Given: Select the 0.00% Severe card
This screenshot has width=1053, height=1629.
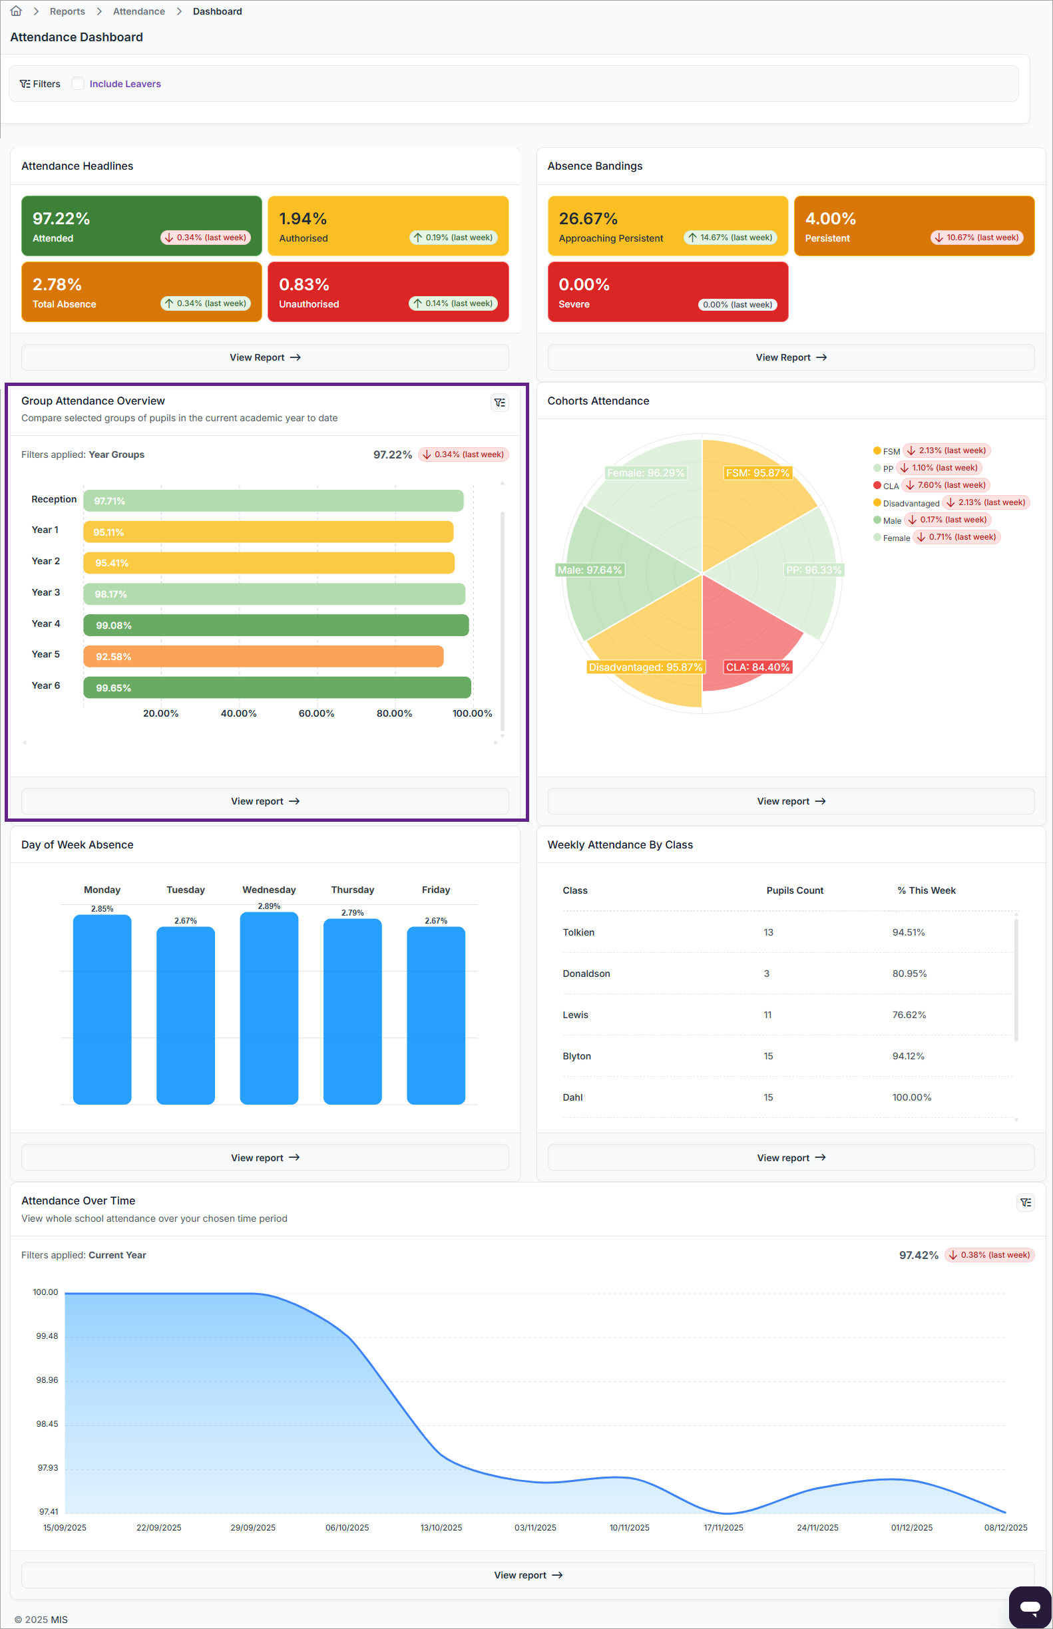Looking at the screenshot, I should point(668,292).
